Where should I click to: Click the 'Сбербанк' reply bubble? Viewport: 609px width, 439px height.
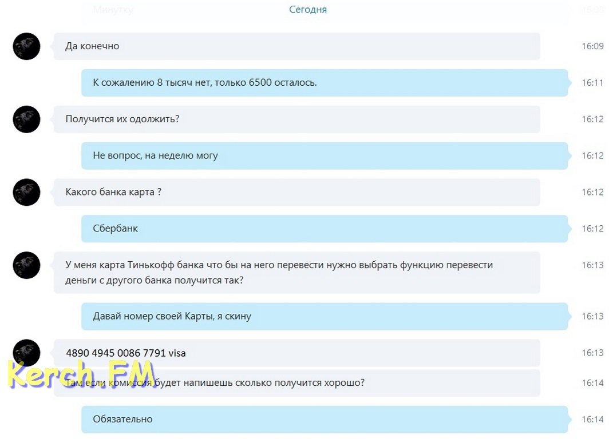pyautogui.click(x=324, y=229)
